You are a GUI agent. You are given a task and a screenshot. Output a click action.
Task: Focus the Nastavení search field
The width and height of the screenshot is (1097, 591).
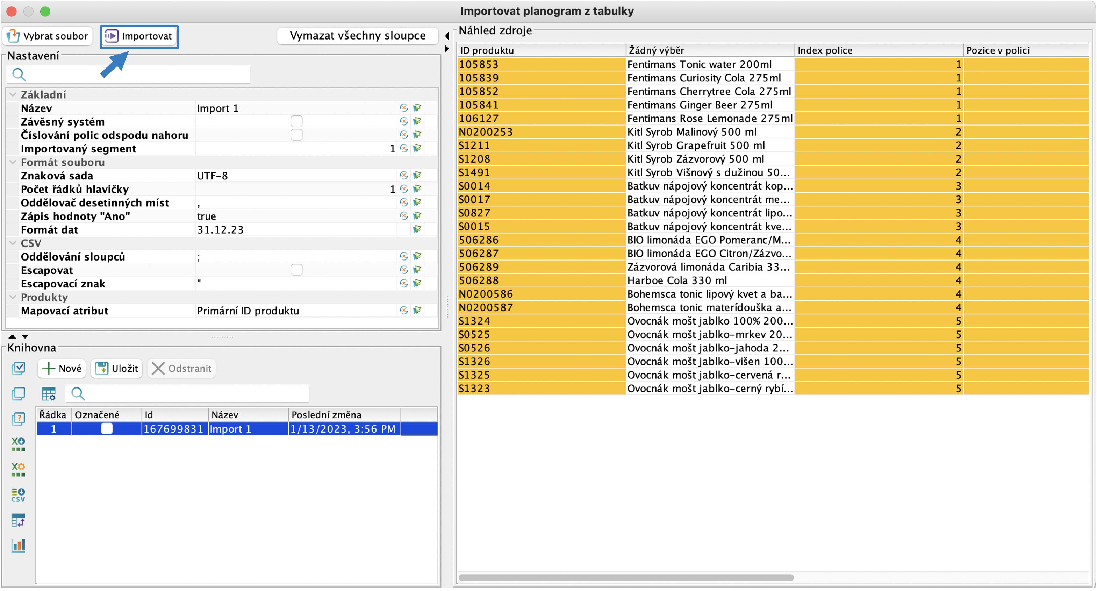129,74
